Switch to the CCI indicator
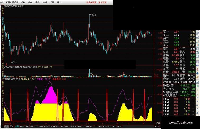The image size is (200, 129). 96,126
